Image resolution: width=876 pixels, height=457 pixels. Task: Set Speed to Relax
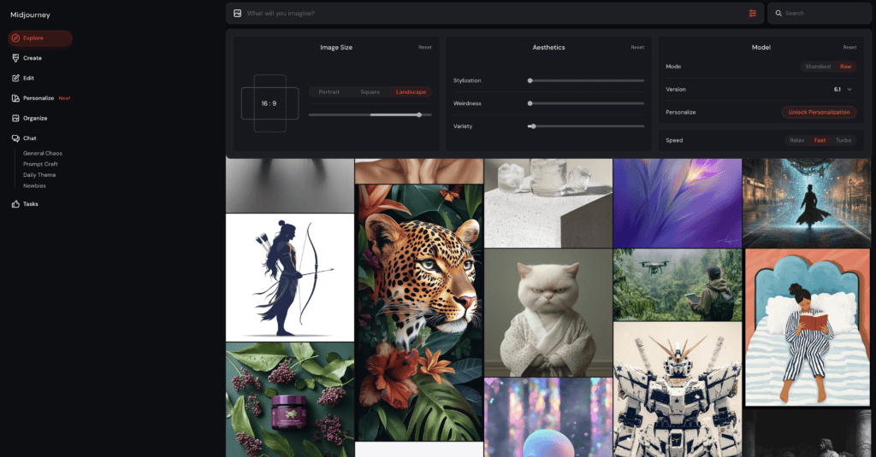797,141
